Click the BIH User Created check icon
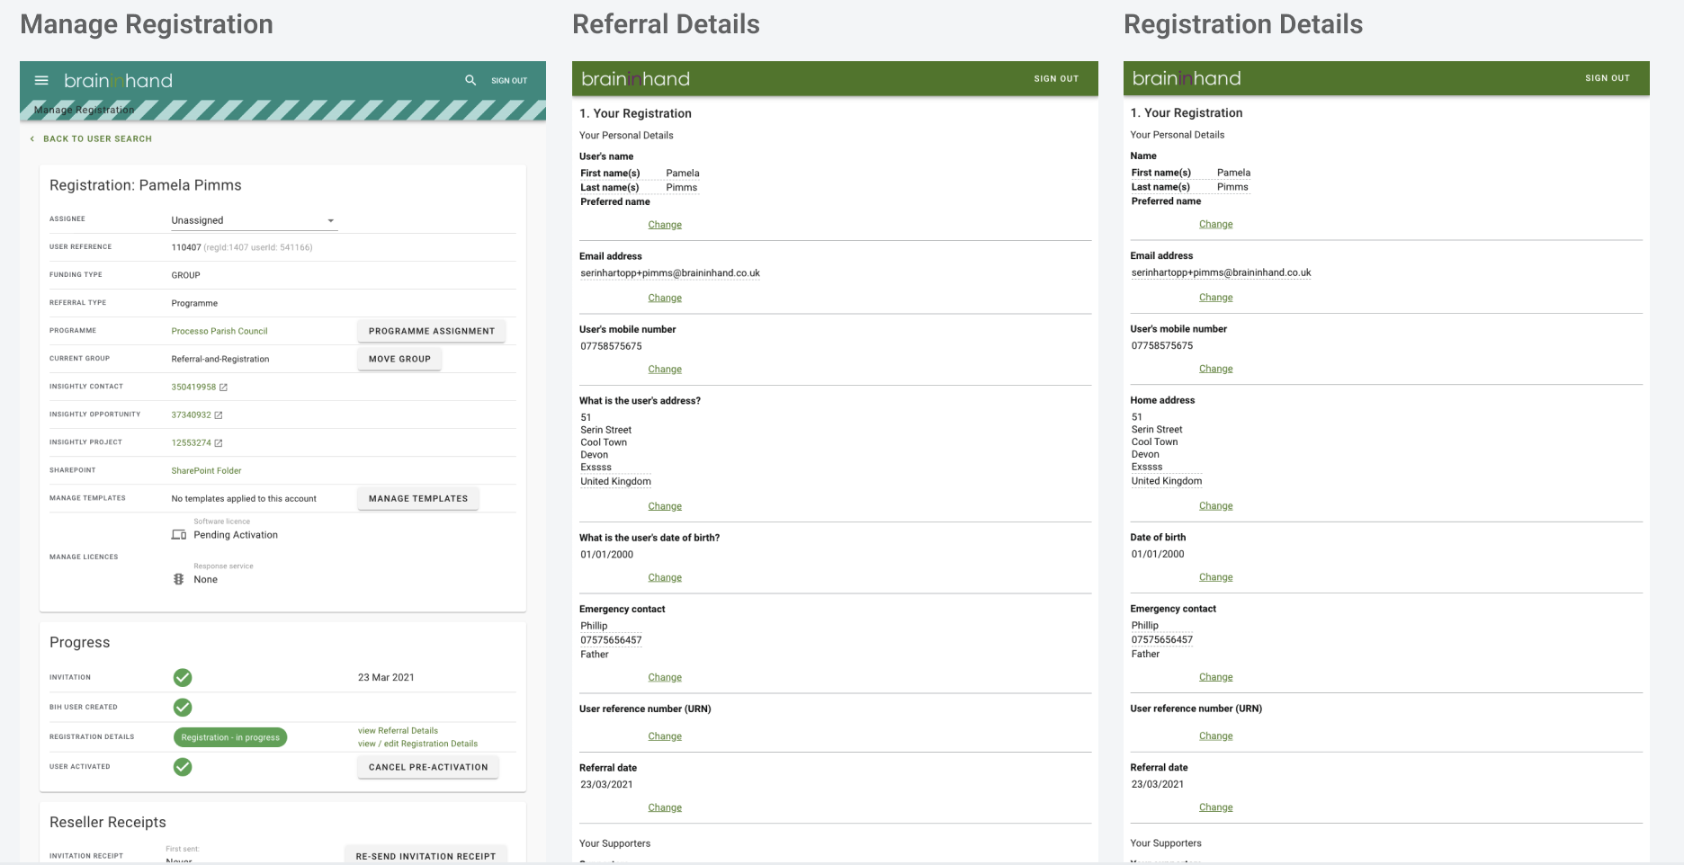This screenshot has width=1684, height=865. click(183, 707)
